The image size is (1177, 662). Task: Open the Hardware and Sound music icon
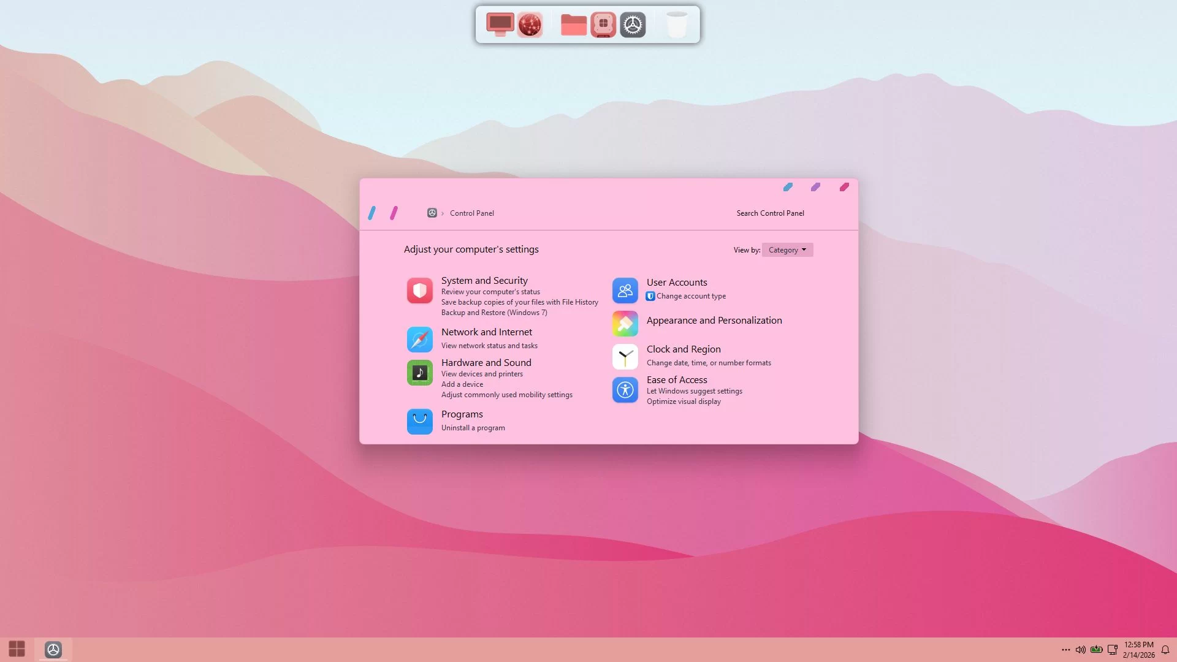419,372
